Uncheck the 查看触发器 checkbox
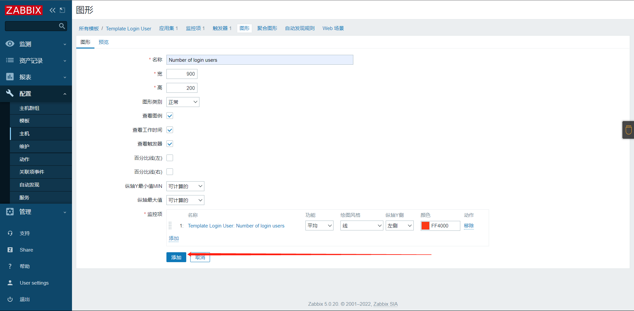The image size is (634, 311). 170,144
